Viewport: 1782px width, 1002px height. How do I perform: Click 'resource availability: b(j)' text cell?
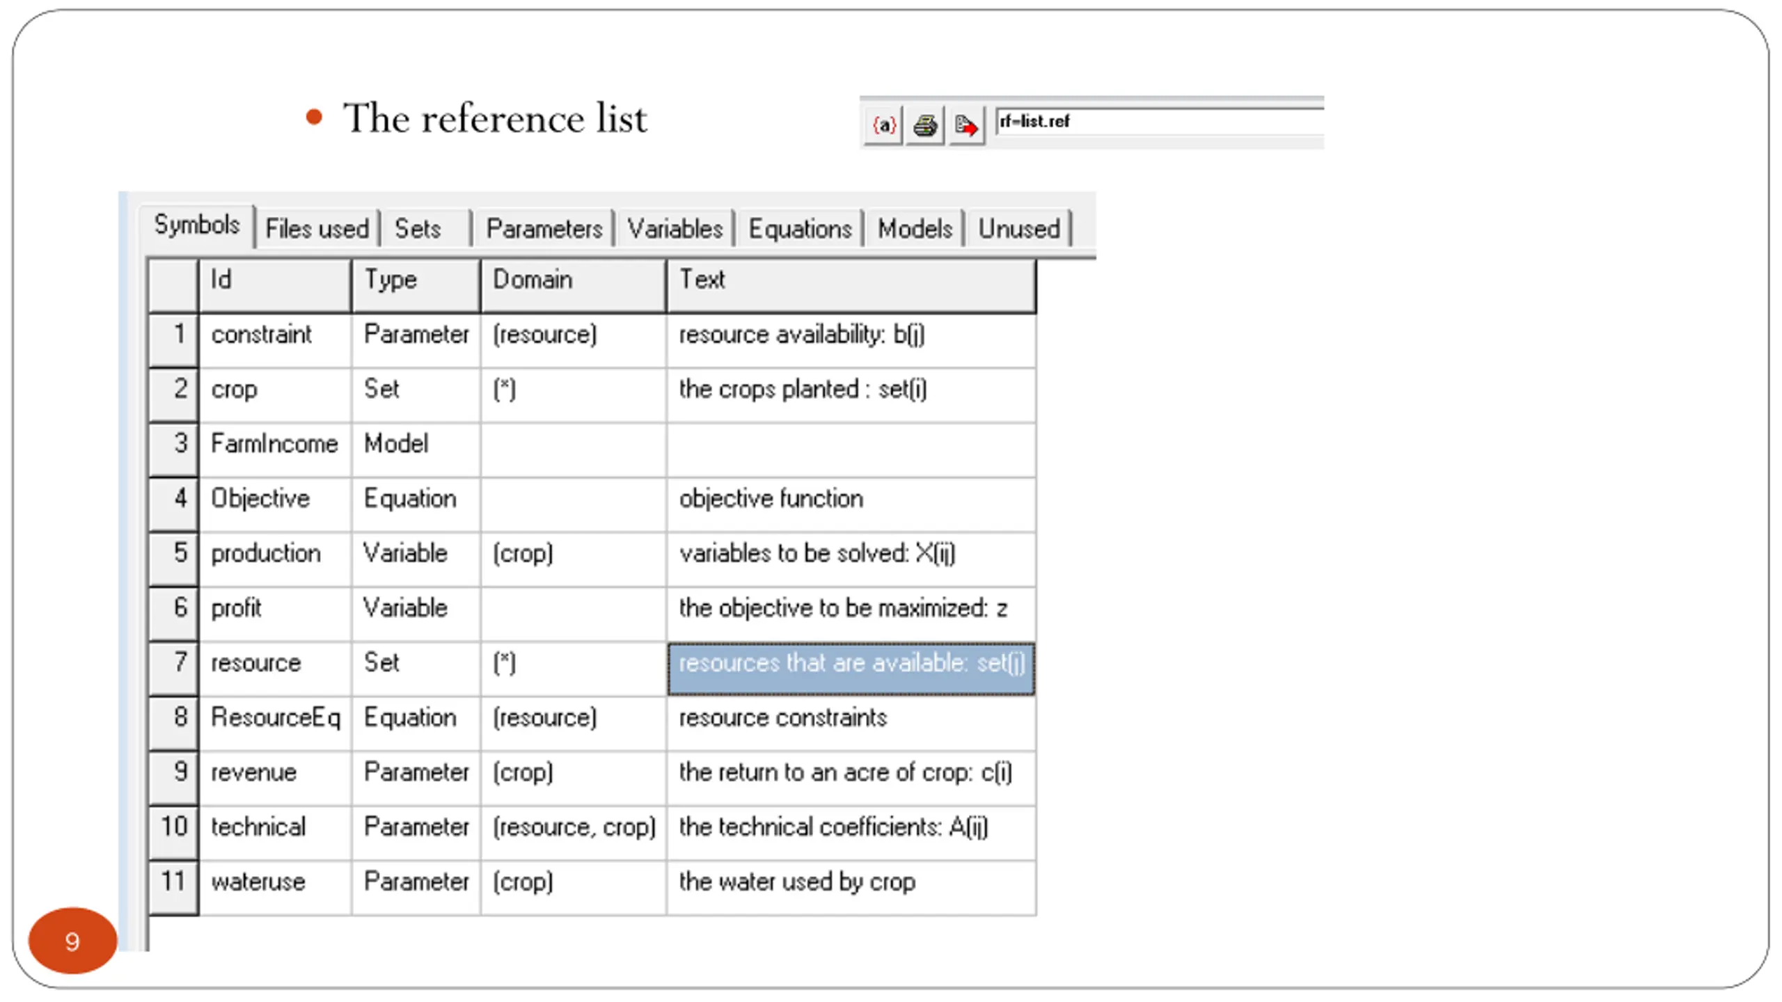click(x=851, y=340)
